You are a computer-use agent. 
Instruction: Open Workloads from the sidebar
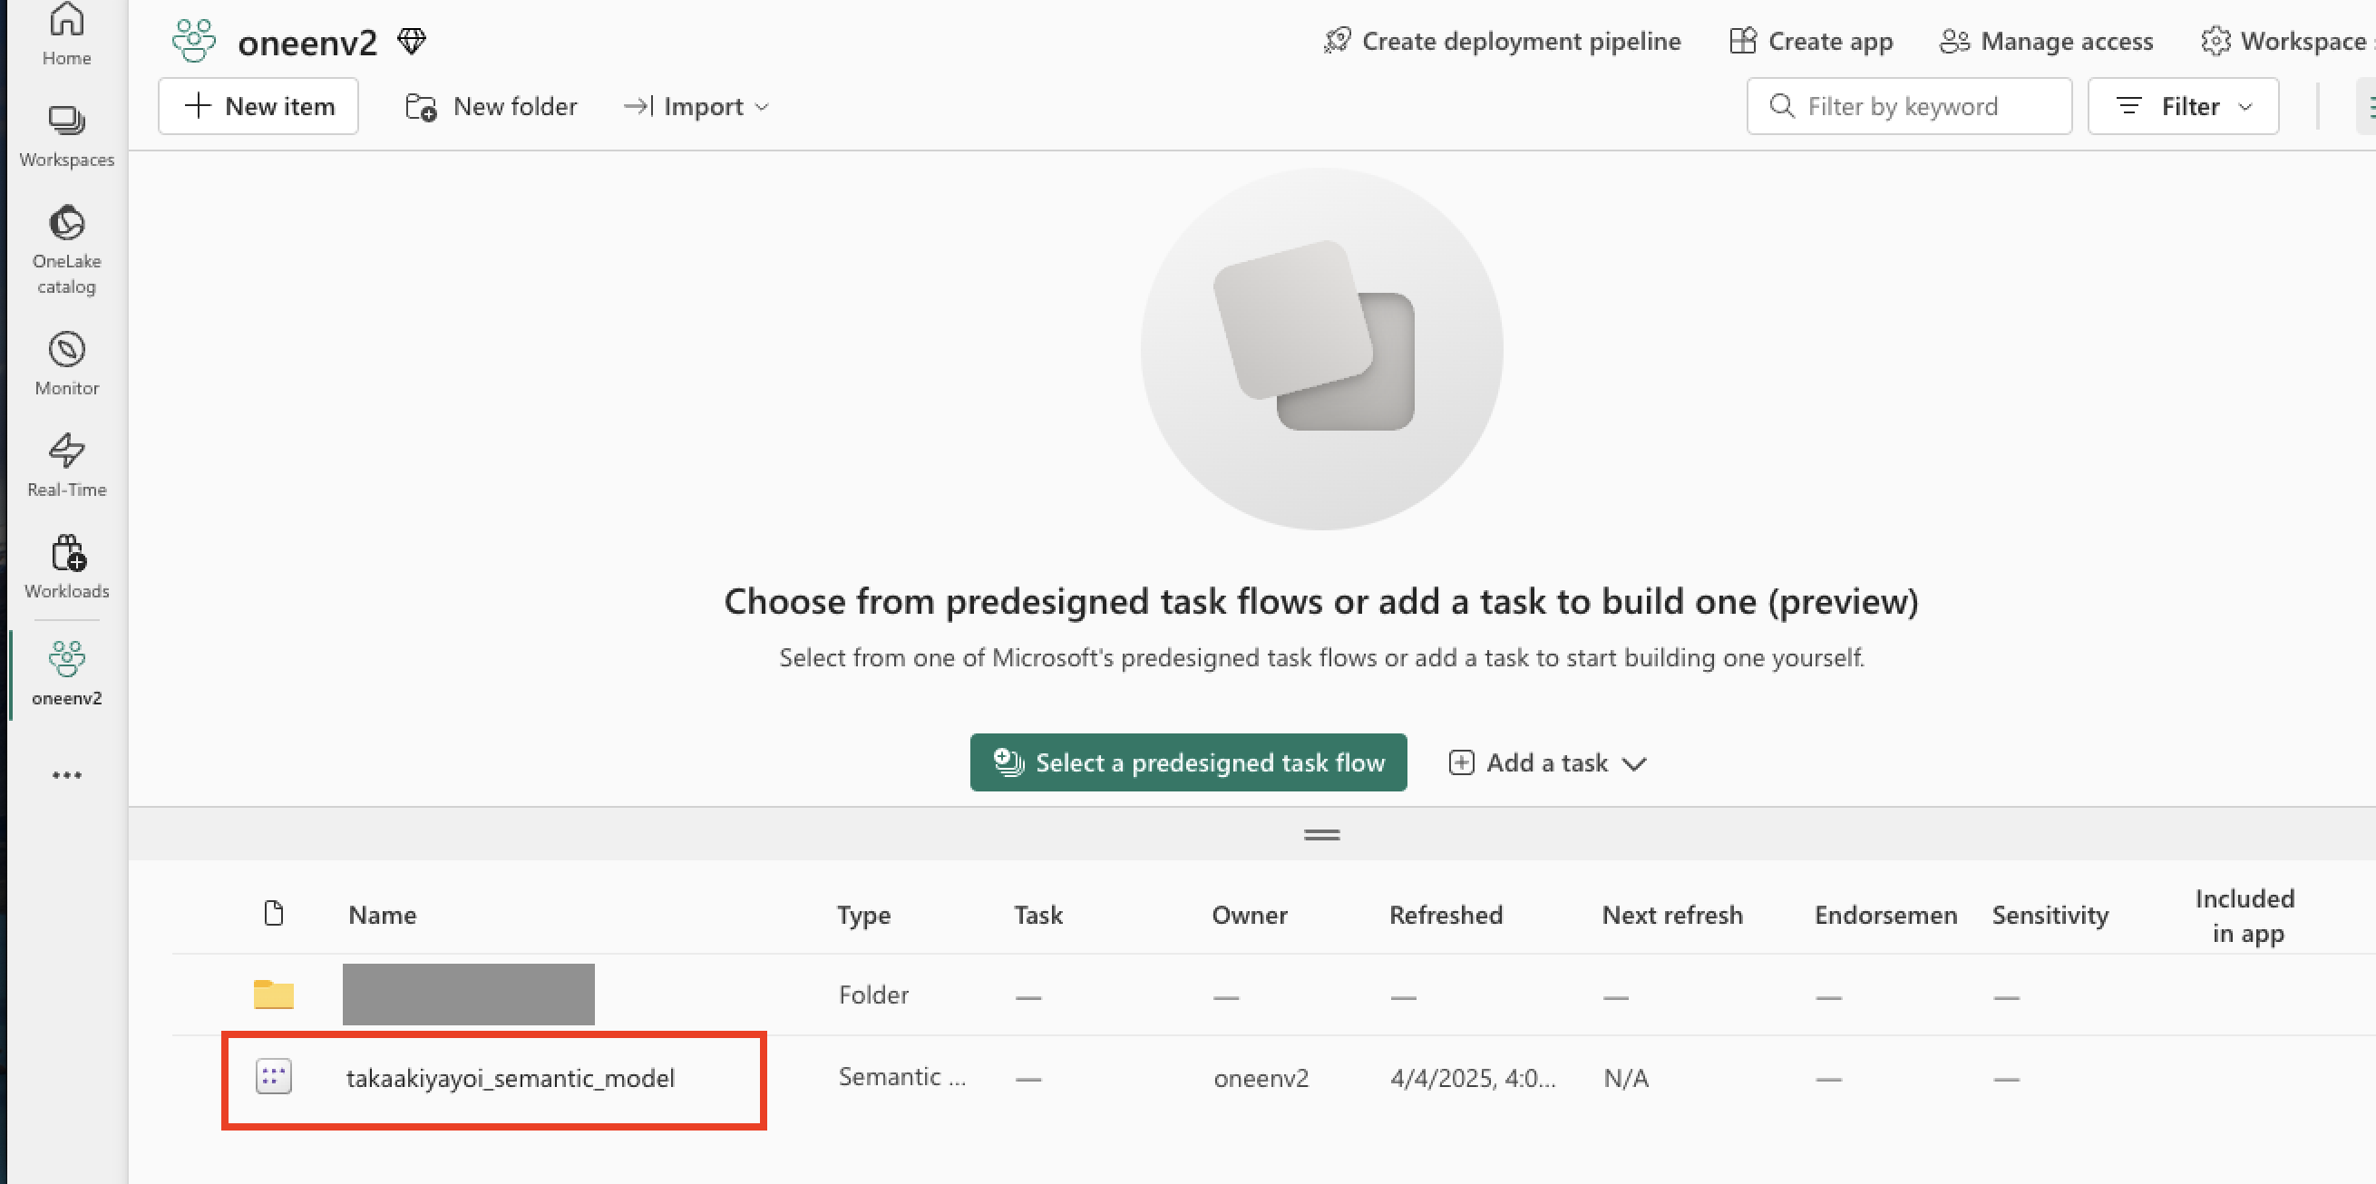(66, 567)
